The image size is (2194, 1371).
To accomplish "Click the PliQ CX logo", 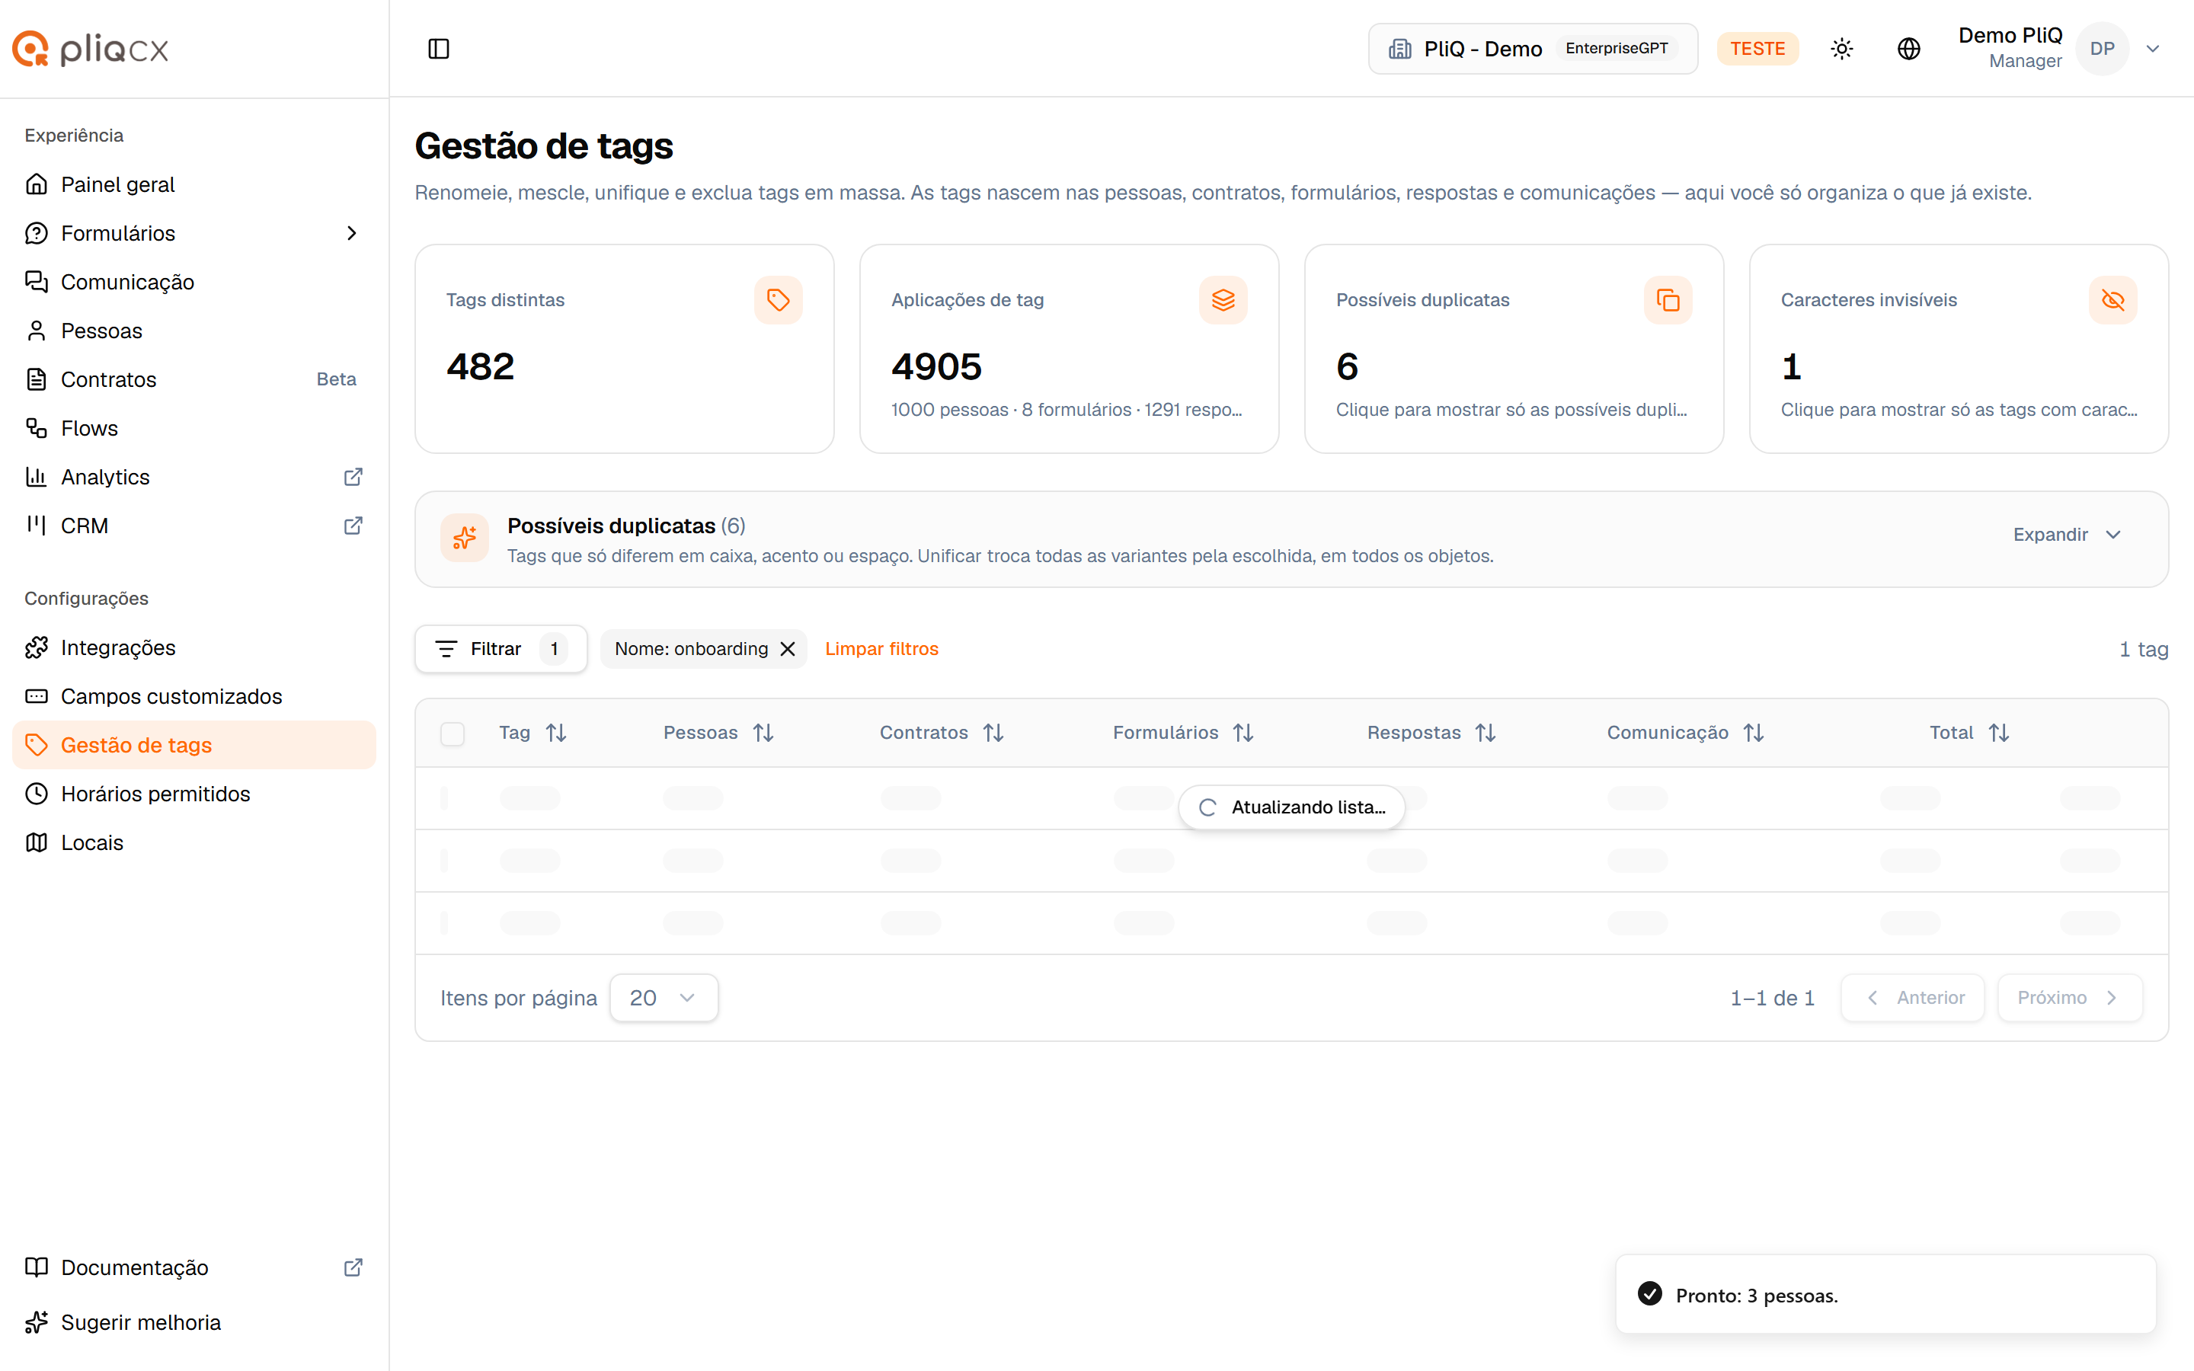I will (91, 49).
